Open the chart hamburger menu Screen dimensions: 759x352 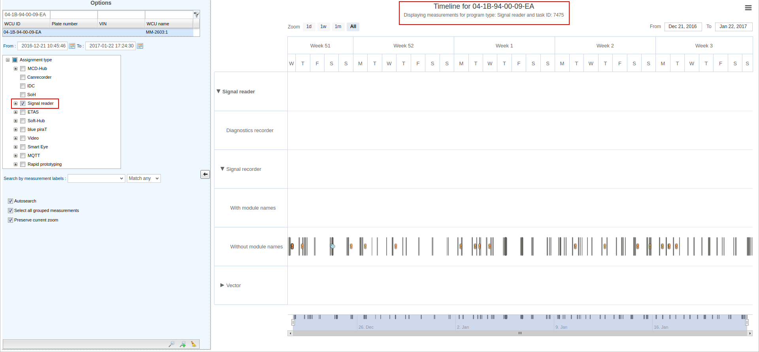pos(748,8)
